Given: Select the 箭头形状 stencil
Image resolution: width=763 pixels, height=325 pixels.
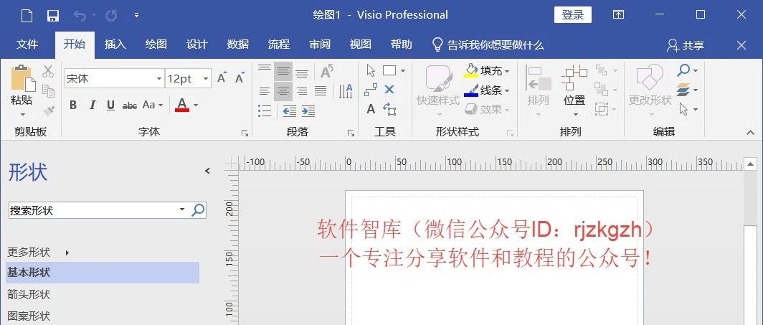Looking at the screenshot, I should 29,294.
